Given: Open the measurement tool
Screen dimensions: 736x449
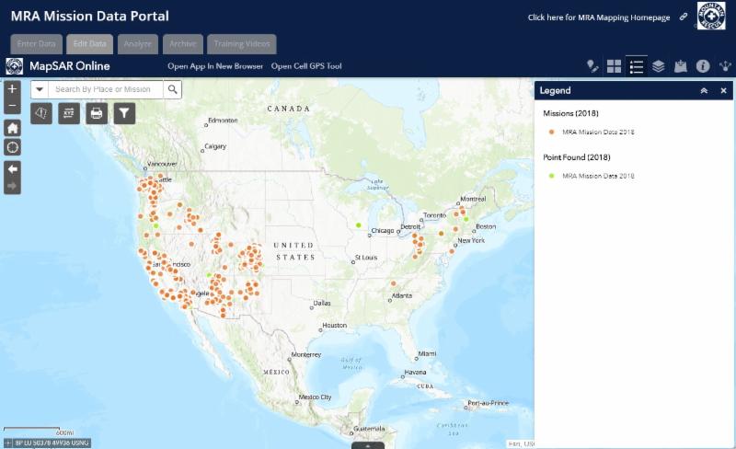Looking at the screenshot, I should [x=41, y=113].
